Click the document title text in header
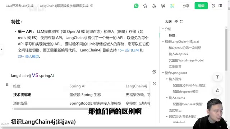 point(47,6)
